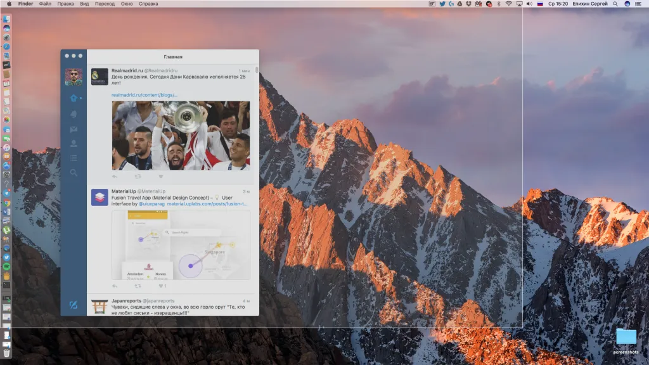
Task: Open the Файл menu
Action: 45,4
